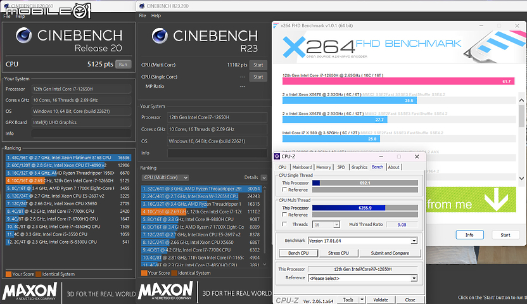The height and width of the screenshot is (304, 527).
Task: Click Your Score orange legend swatch in R20
Action: pos(8,274)
